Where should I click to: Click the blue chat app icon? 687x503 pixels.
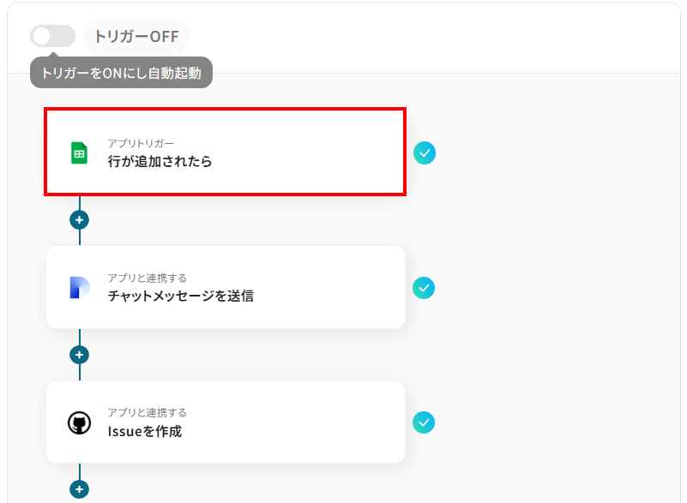click(x=79, y=288)
